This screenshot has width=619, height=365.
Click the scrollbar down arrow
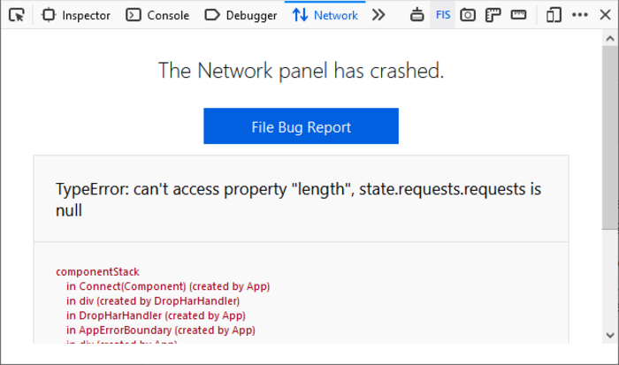(609, 334)
